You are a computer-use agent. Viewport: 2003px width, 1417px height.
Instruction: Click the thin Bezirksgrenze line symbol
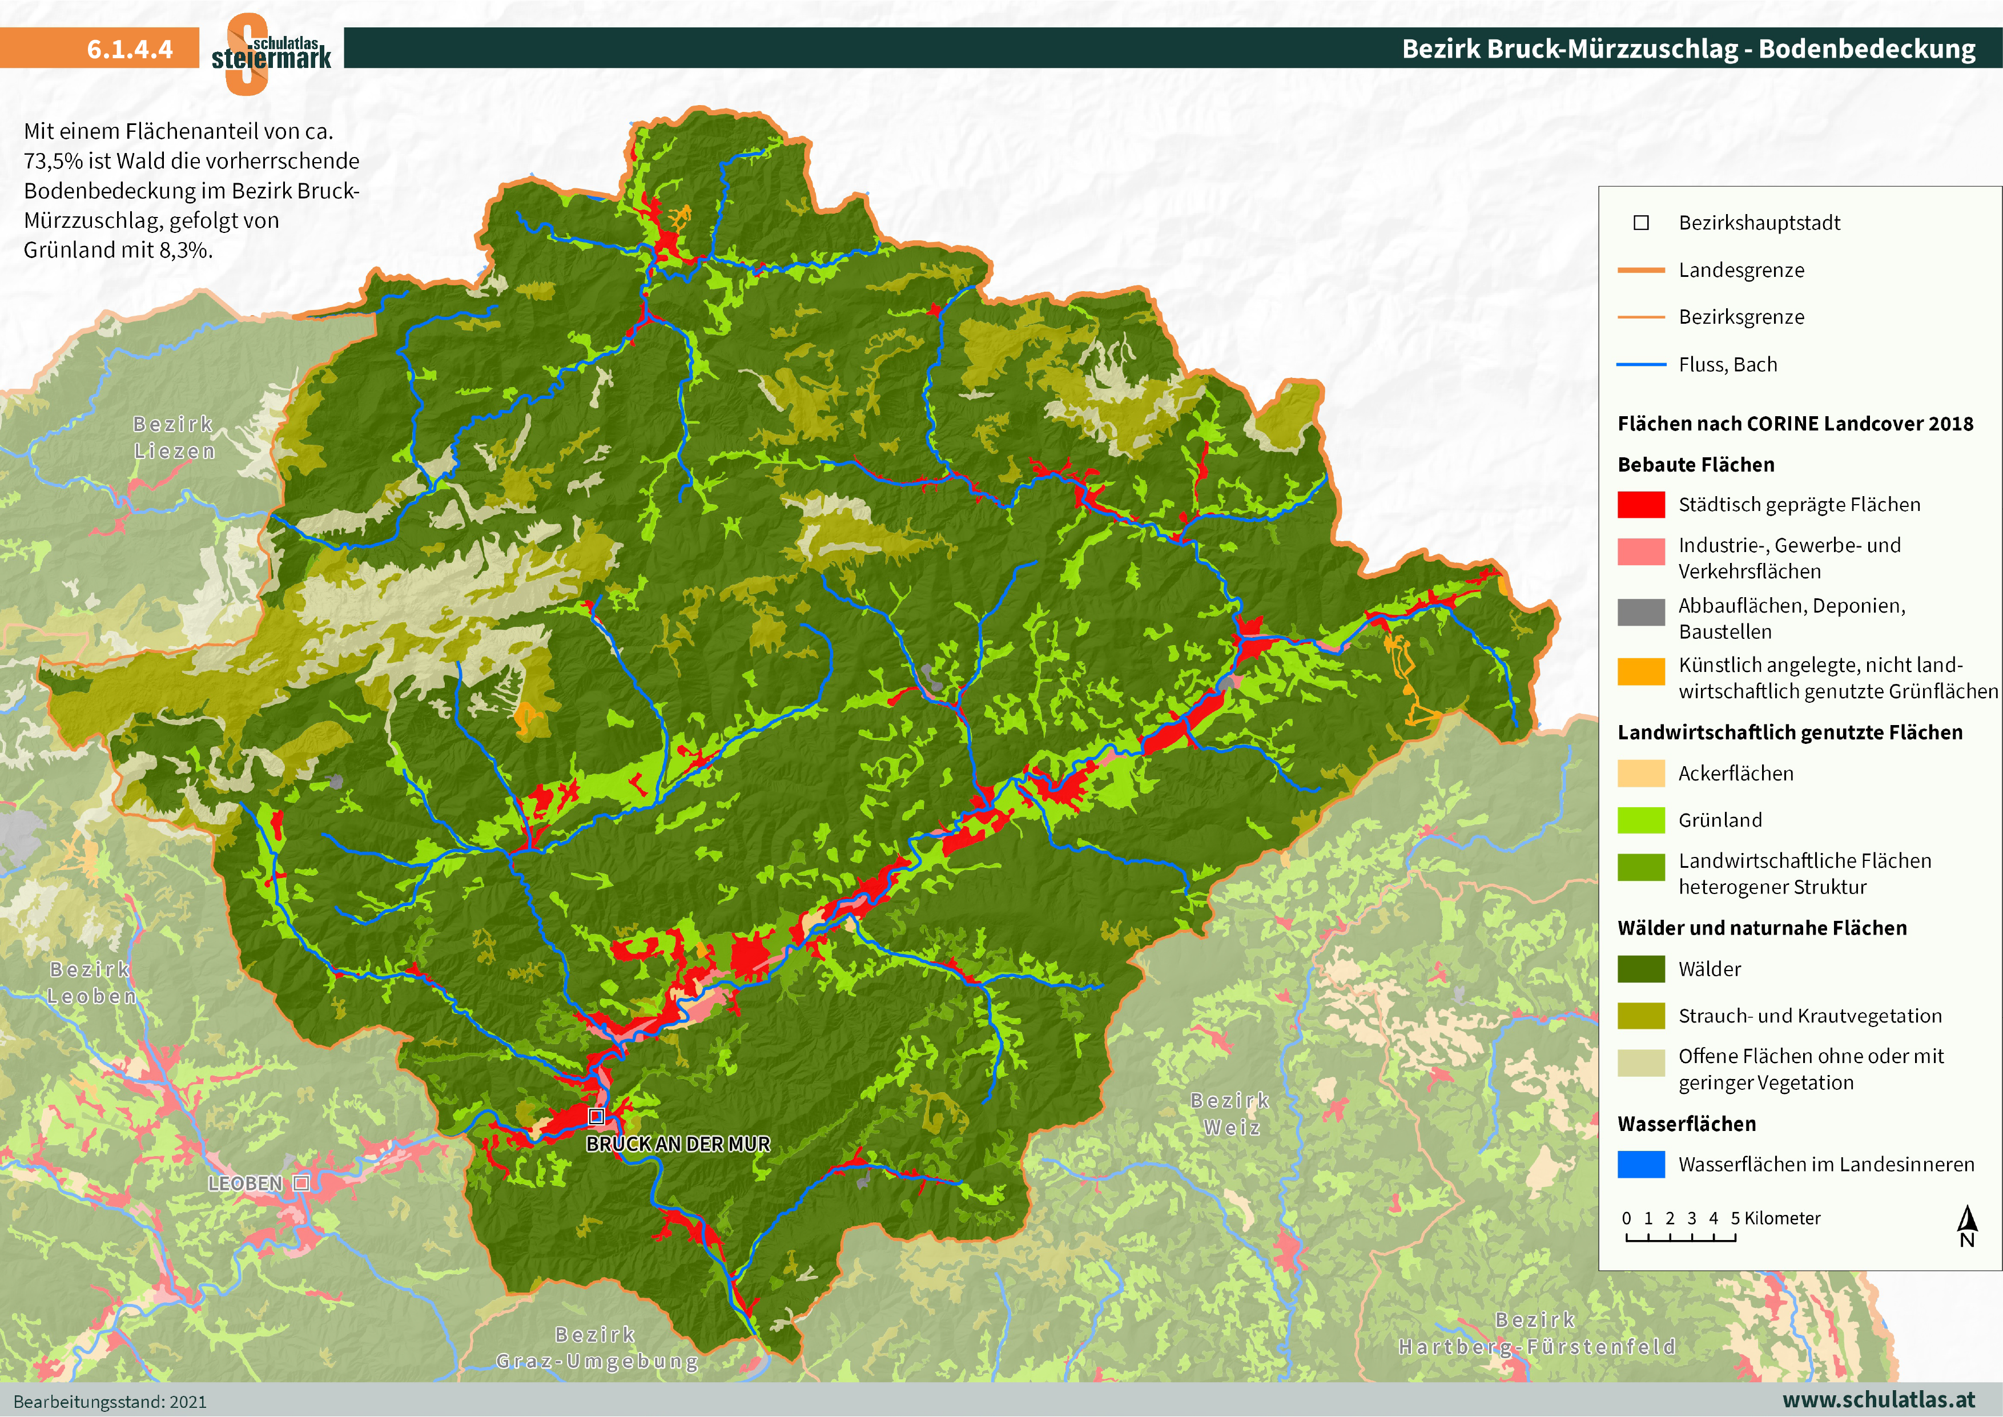click(x=1641, y=317)
